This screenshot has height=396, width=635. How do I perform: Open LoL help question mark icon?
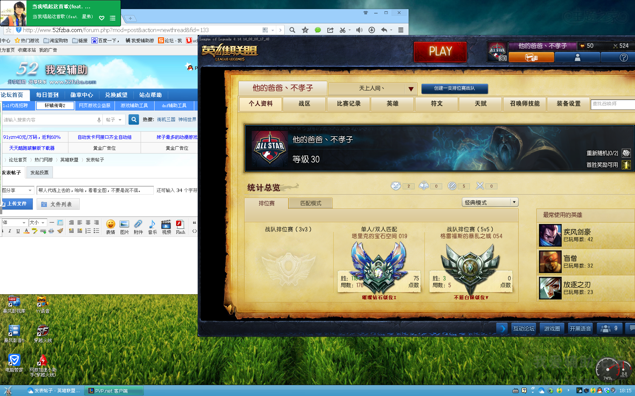click(624, 57)
